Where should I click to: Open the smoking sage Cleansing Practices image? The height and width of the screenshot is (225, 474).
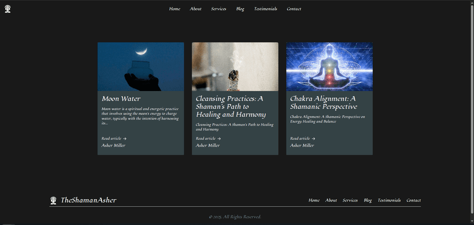point(235,66)
